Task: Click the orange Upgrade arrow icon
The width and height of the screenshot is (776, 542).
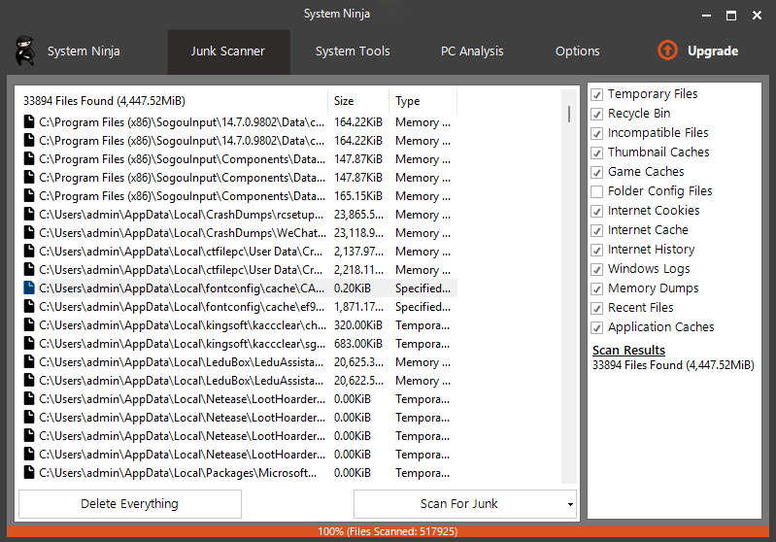Action: [667, 51]
